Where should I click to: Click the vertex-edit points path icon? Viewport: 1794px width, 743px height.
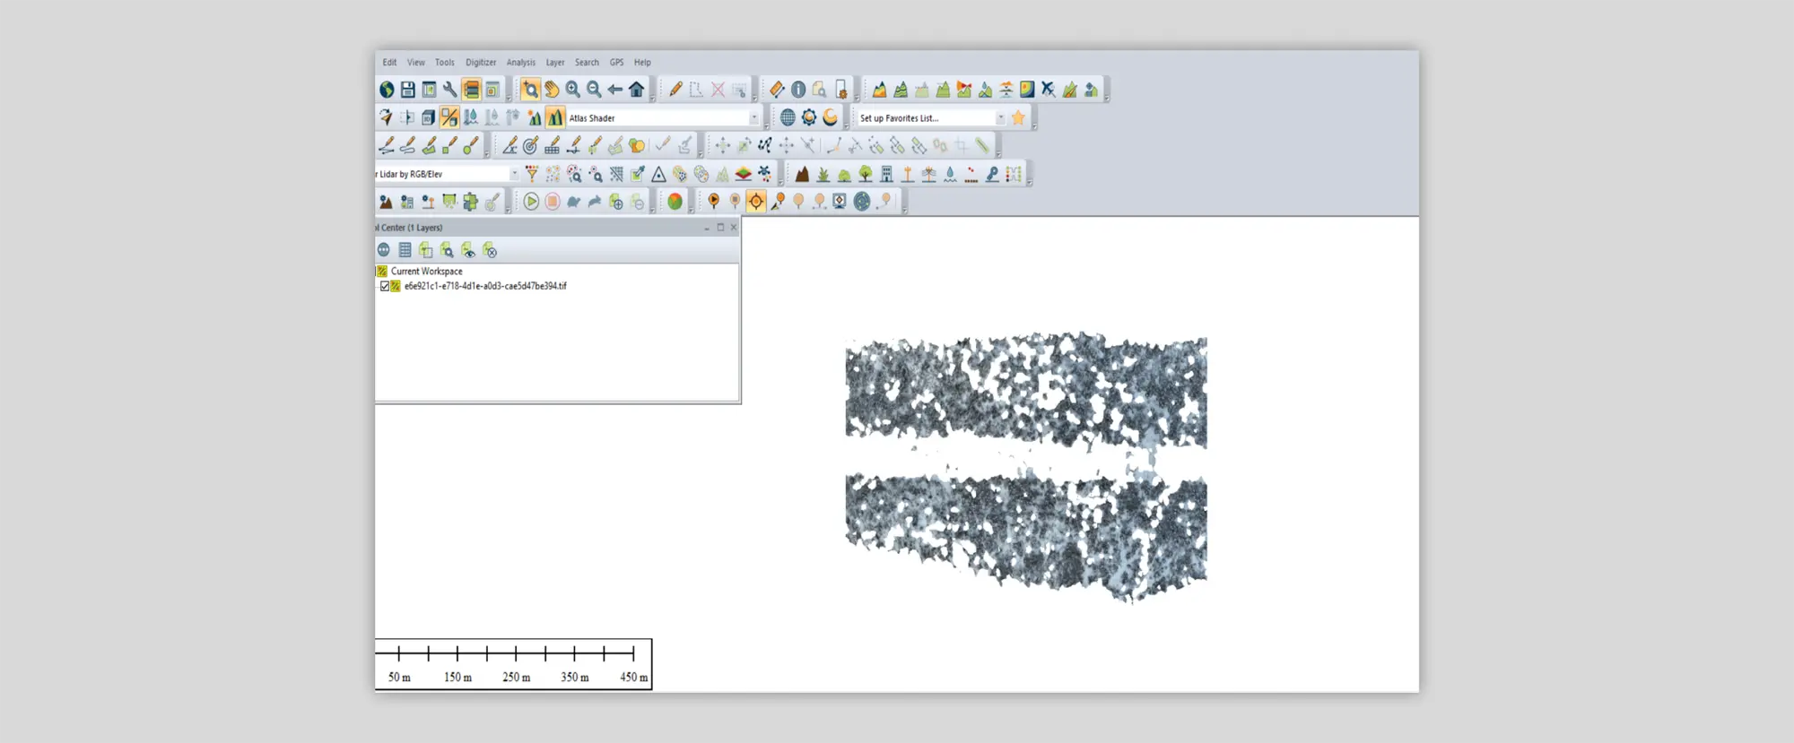click(765, 145)
